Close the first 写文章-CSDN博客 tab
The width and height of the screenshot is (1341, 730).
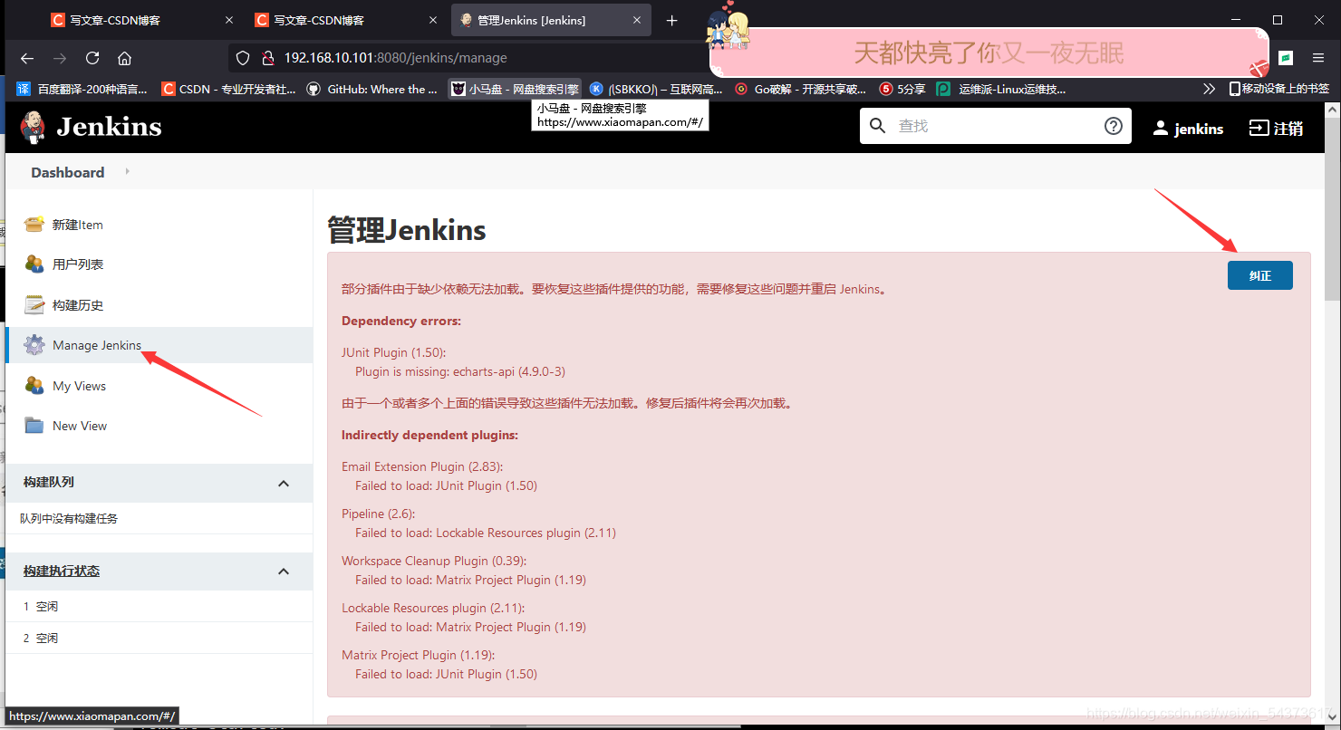click(228, 20)
